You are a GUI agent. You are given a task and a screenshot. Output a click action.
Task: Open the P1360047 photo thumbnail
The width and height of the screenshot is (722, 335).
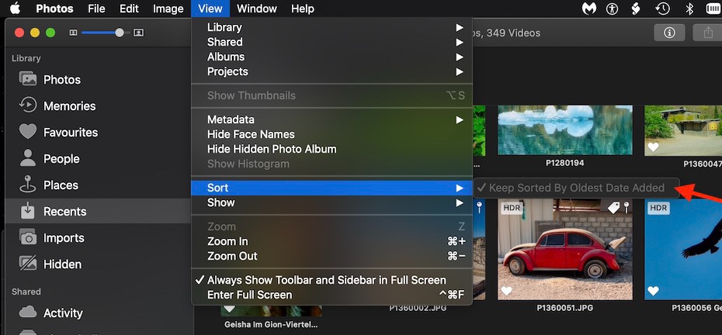point(683,130)
